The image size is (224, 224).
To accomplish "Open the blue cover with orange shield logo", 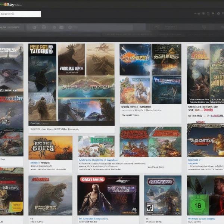I will (135, 59).
